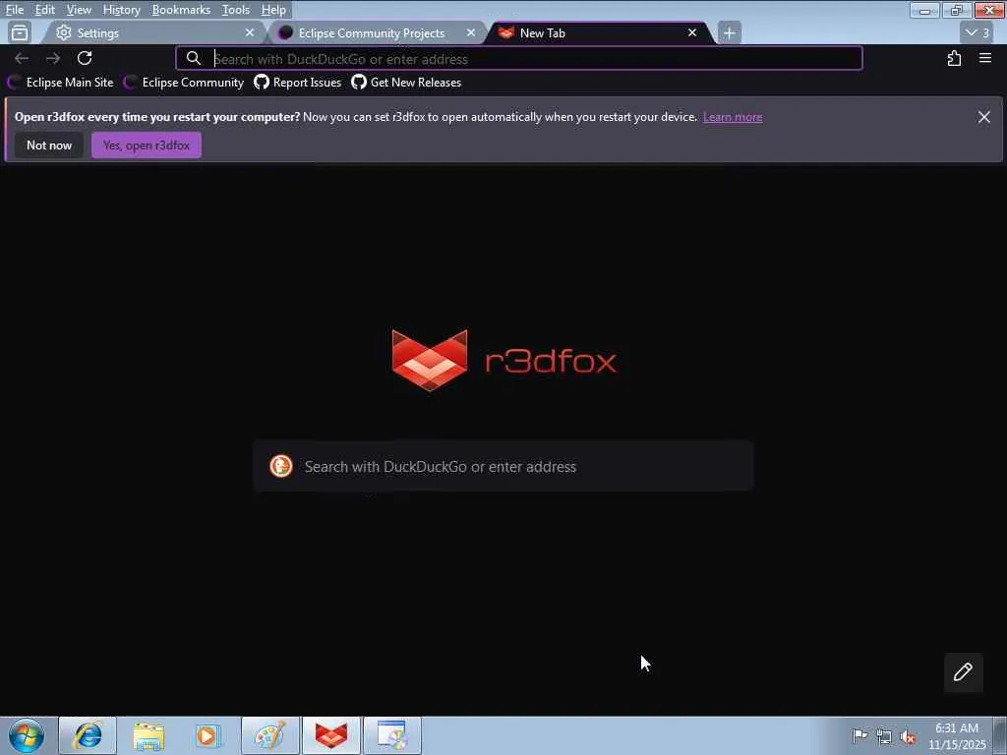Open the Report Issues bookmark

[x=297, y=83]
